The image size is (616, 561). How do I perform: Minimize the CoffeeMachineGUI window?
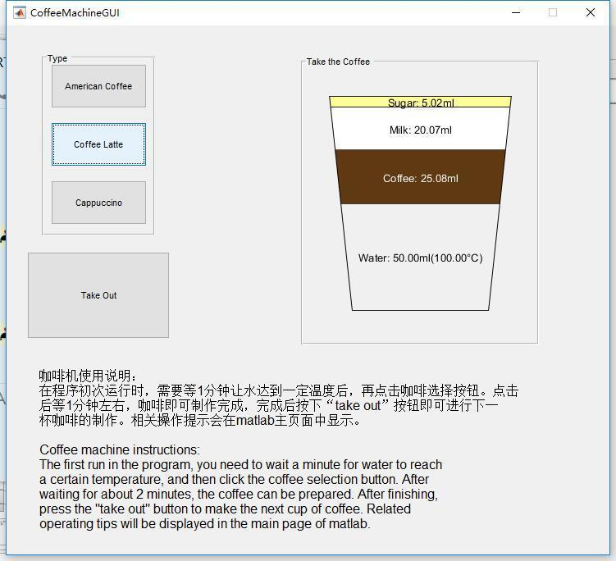516,12
